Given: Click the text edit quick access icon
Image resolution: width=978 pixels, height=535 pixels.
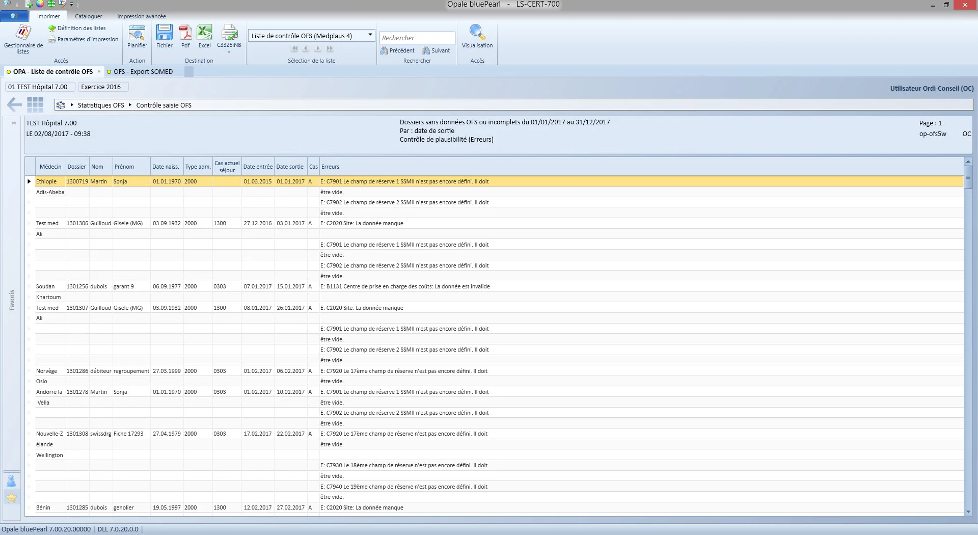Looking at the screenshot, I should 62,4.
